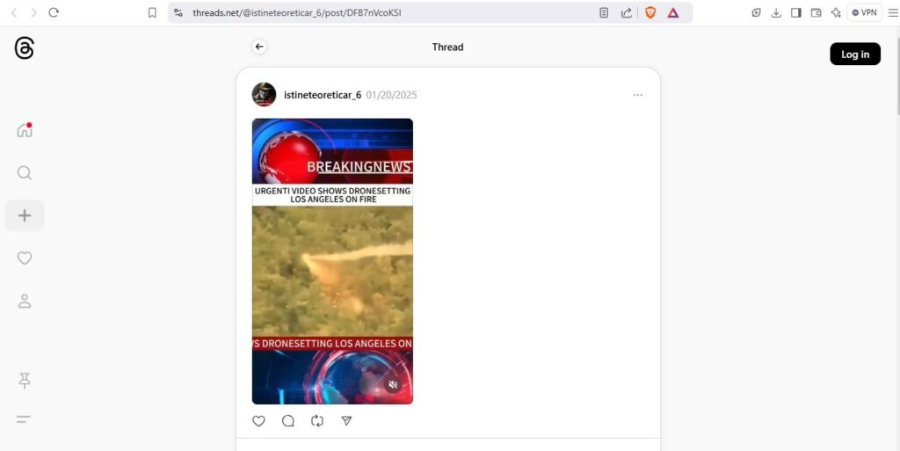Repost the thread with arrows icon
Viewport: 900px width, 451px height.
pos(317,421)
